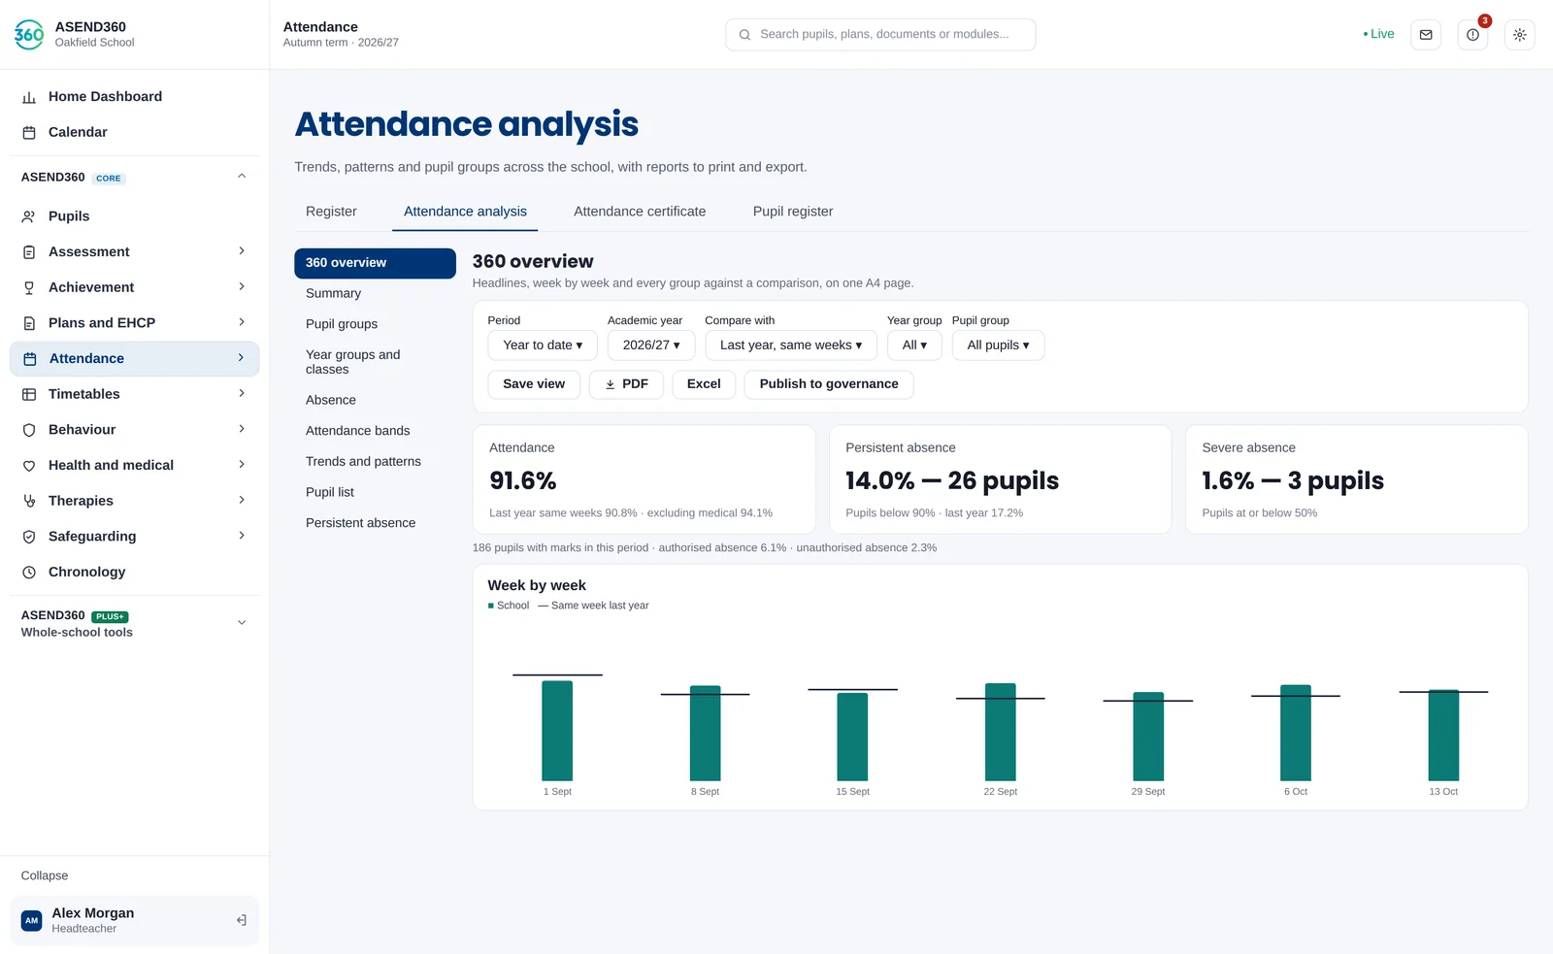This screenshot has width=1553, height=954.
Task: Expand the Safeguarding submenu chevron
Action: click(242, 536)
